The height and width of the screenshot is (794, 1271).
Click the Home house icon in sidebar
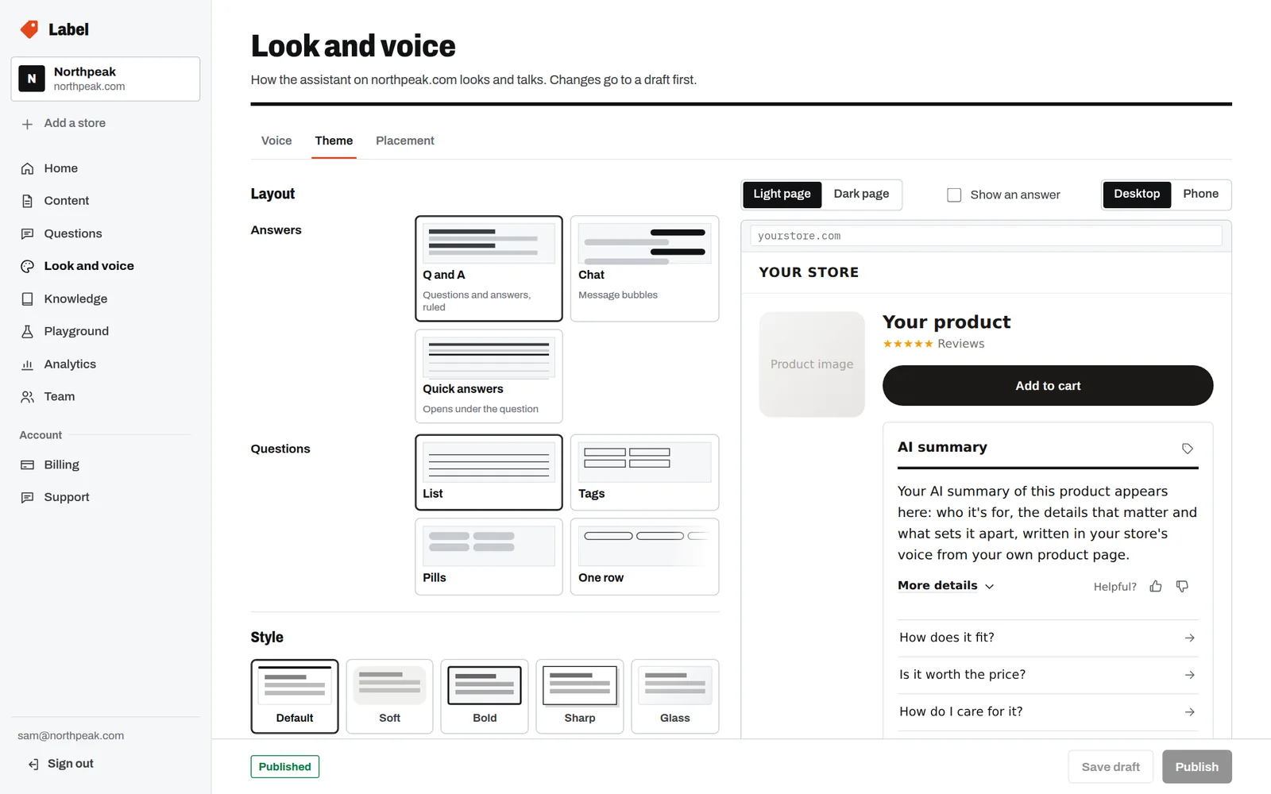[27, 168]
